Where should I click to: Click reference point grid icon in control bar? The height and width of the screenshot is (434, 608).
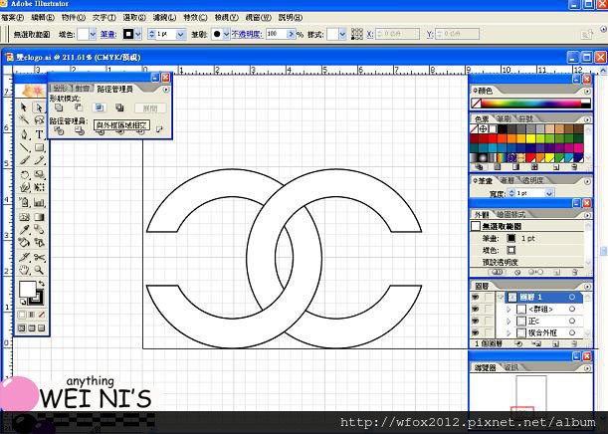pos(356,34)
